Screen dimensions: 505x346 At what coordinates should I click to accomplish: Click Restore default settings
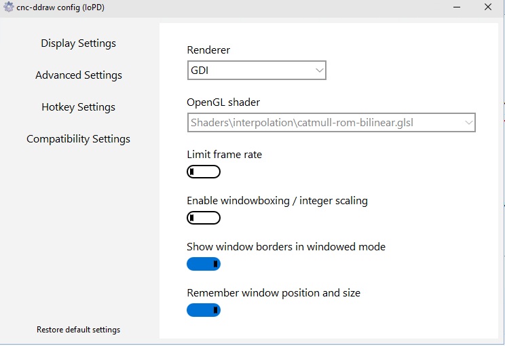[x=79, y=330]
